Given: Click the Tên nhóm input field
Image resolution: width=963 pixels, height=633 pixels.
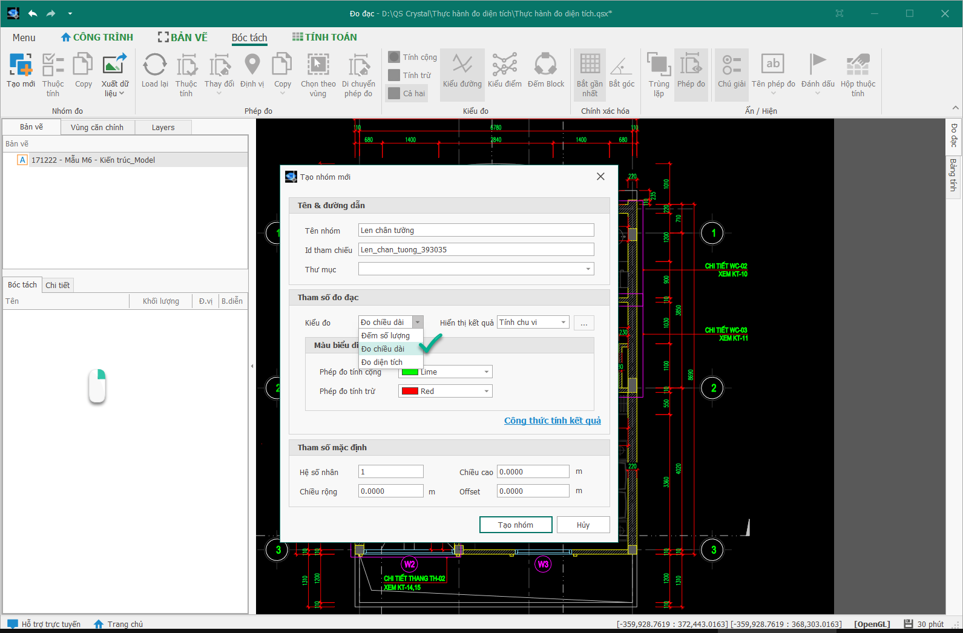Looking at the screenshot, I should point(476,230).
